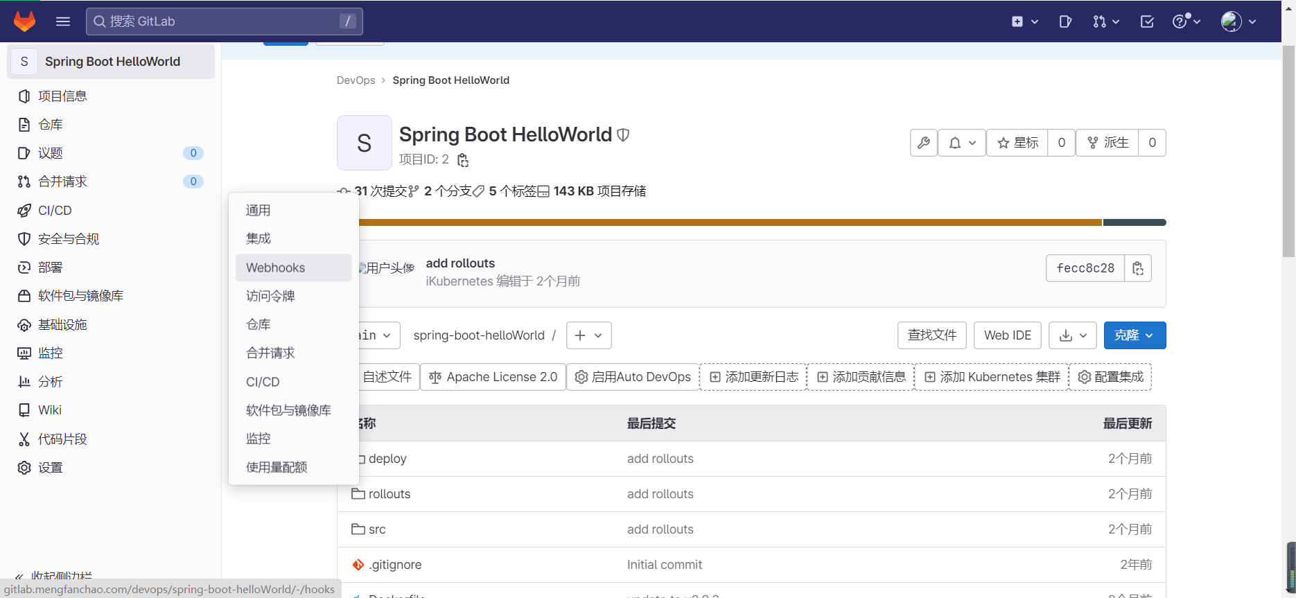Open the issues icon in top bar
This screenshot has height=598, width=1296.
(1065, 21)
